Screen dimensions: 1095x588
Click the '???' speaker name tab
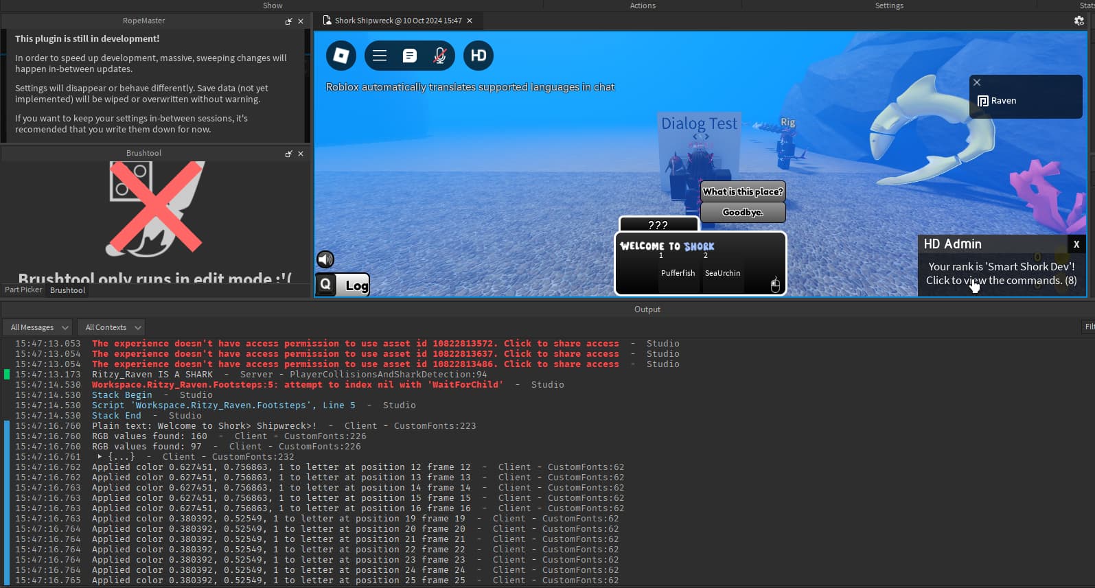tap(658, 224)
